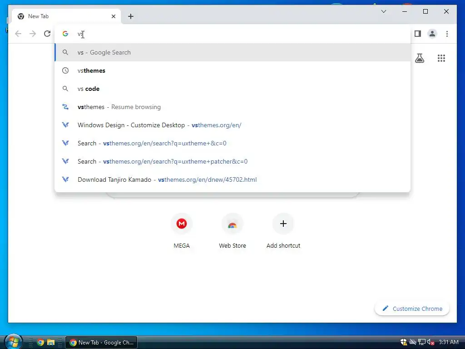Open the profile avatar icon
The width and height of the screenshot is (465, 349).
tap(432, 34)
